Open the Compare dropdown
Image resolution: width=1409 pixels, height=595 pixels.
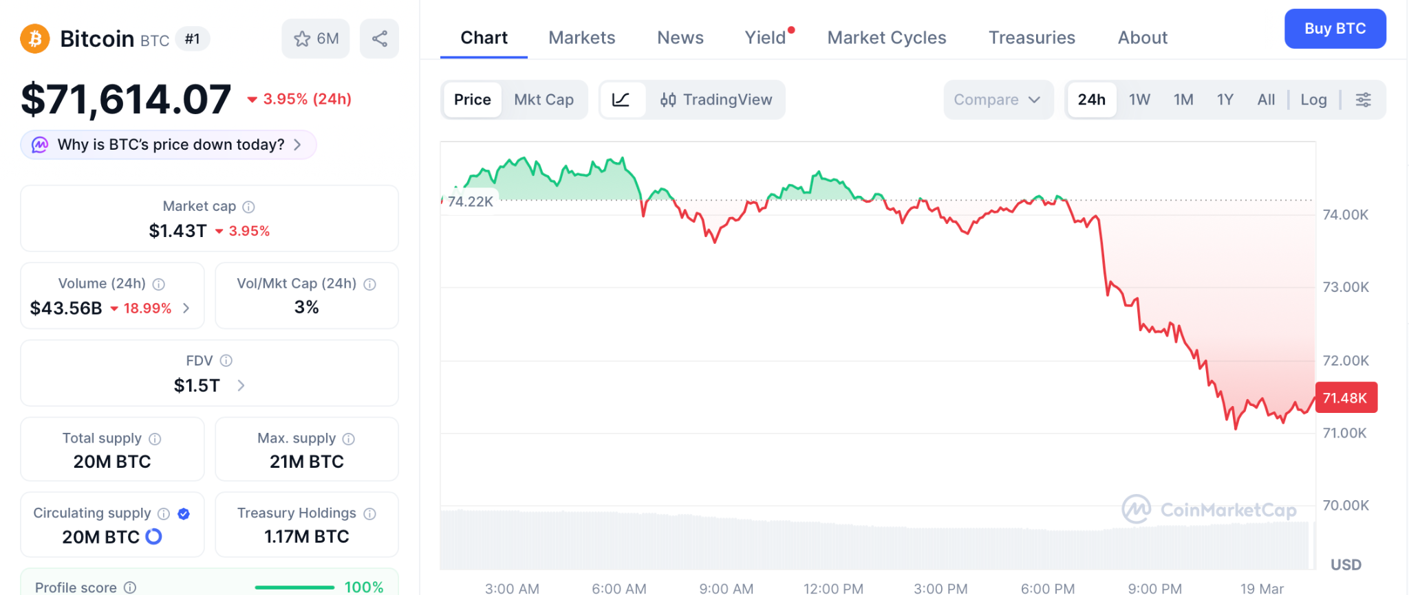(x=997, y=100)
